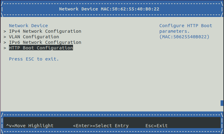Click the dark footer help bar area
Screen dimensions: 224x134
tap(112, 123)
